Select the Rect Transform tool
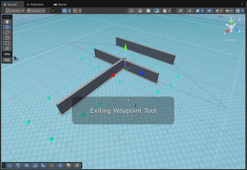The height and width of the screenshot is (170, 247). tap(7, 43)
